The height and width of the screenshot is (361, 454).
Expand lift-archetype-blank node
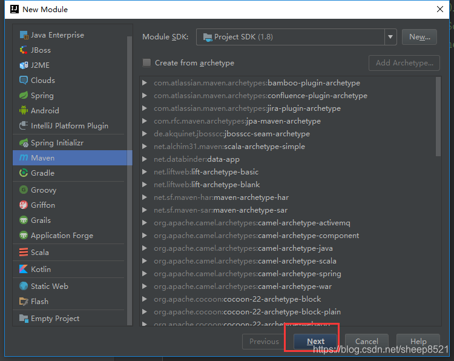(145, 185)
